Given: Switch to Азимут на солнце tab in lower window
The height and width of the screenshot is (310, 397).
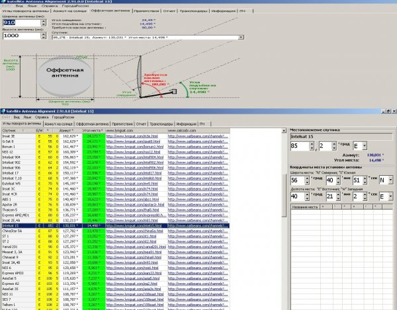Looking at the screenshot, I should pos(58,124).
